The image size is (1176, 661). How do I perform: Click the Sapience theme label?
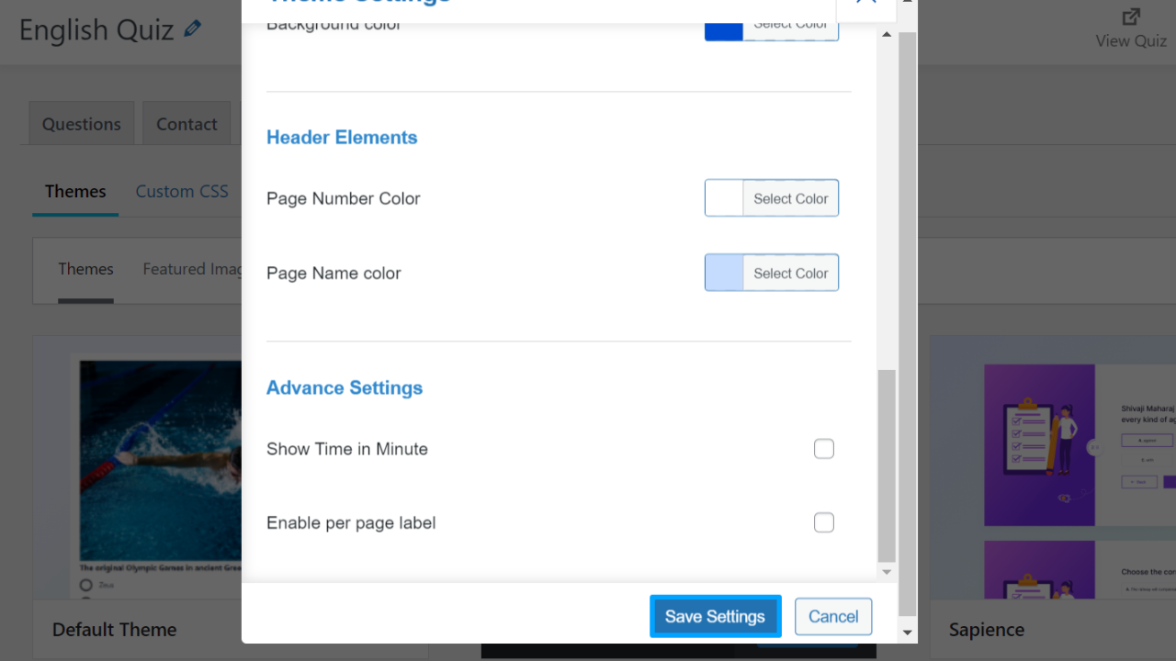pyautogui.click(x=987, y=630)
